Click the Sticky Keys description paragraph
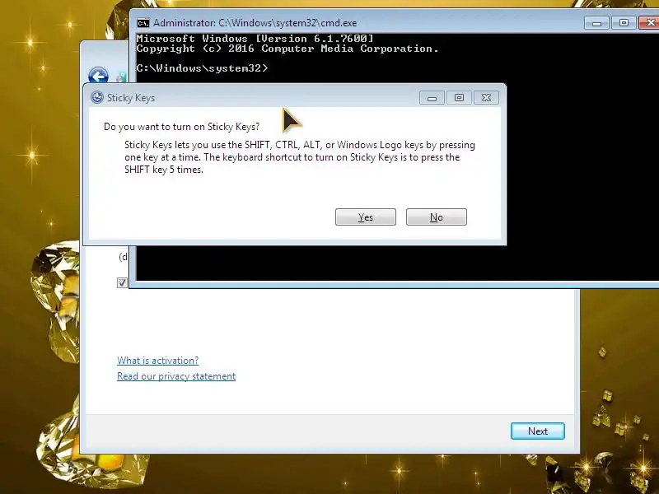The image size is (659, 494). click(300, 157)
